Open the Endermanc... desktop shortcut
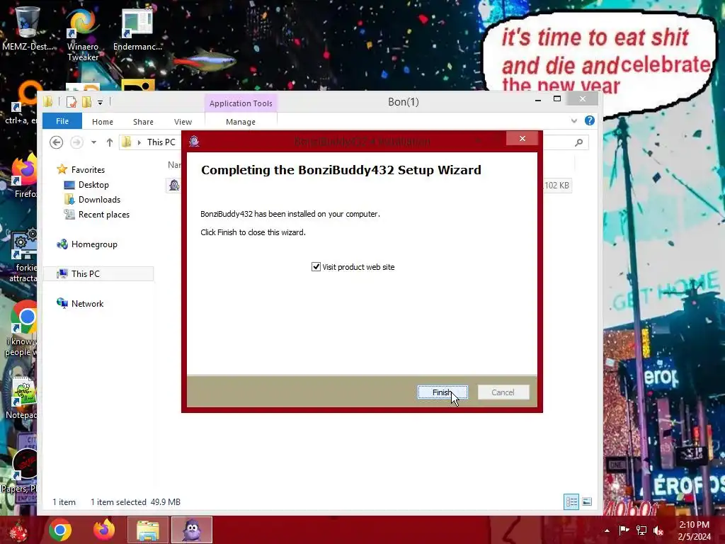725x544 pixels. click(x=137, y=28)
